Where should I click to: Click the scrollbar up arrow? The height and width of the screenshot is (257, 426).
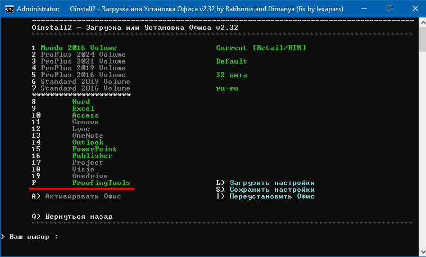[x=423, y=21]
